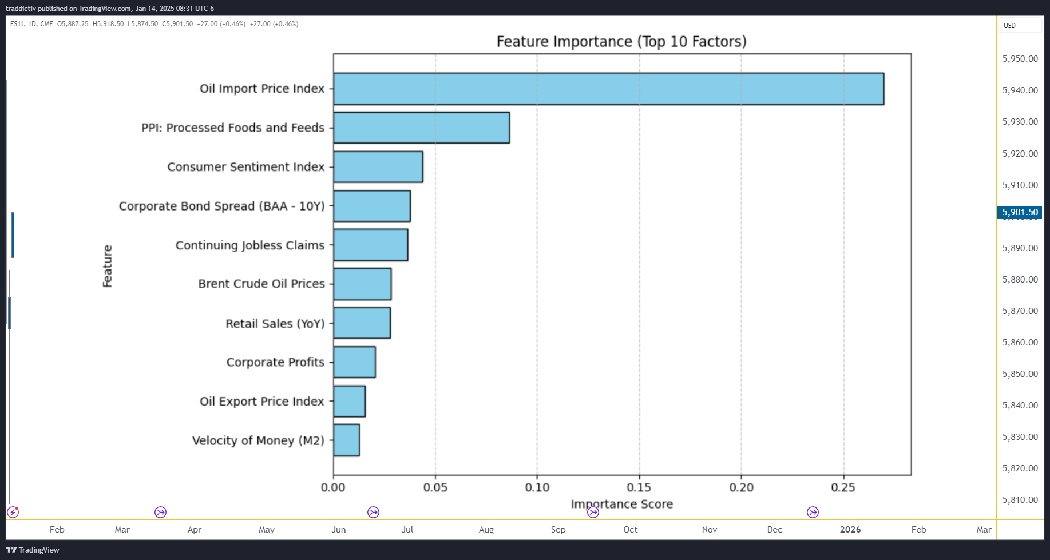Click the 5,810.00 price scale label
This screenshot has height=560, width=1050.
[x=1020, y=500]
